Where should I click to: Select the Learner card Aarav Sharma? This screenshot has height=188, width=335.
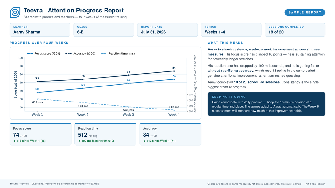pyautogui.click(x=40, y=30)
